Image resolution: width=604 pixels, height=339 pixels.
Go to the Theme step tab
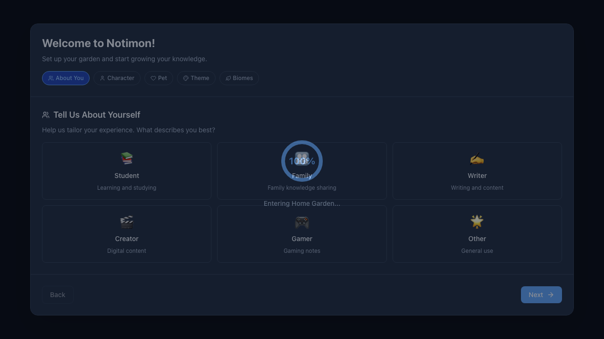point(196,78)
